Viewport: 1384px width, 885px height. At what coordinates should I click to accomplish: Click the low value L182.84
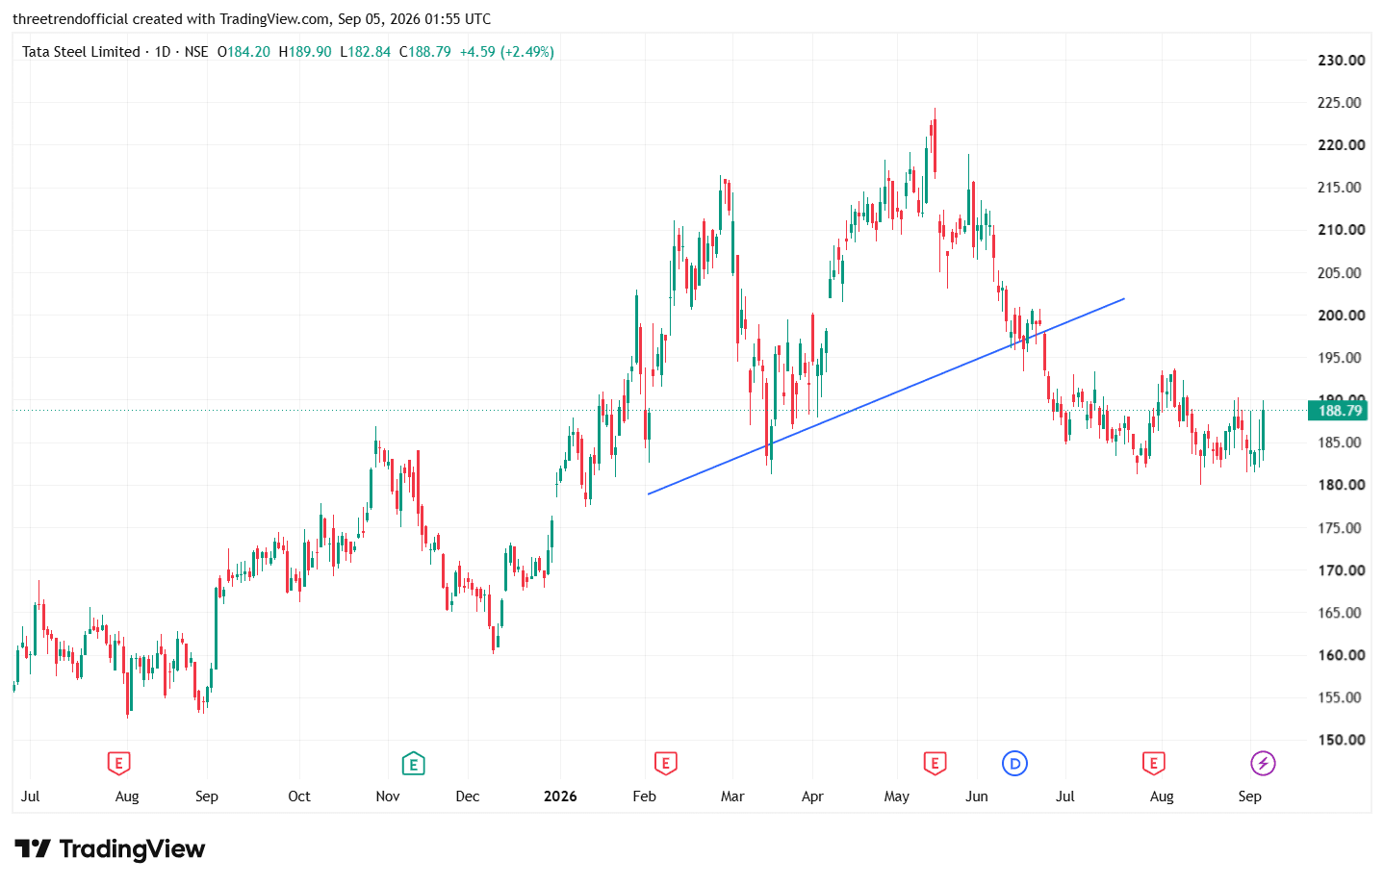[x=366, y=52]
